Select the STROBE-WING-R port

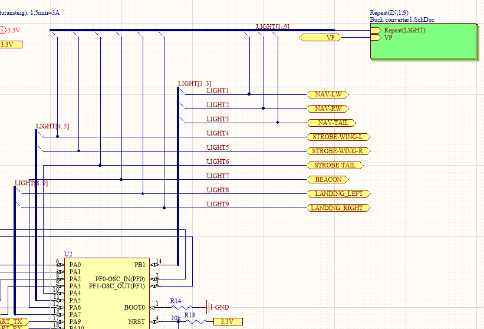pyautogui.click(x=338, y=151)
